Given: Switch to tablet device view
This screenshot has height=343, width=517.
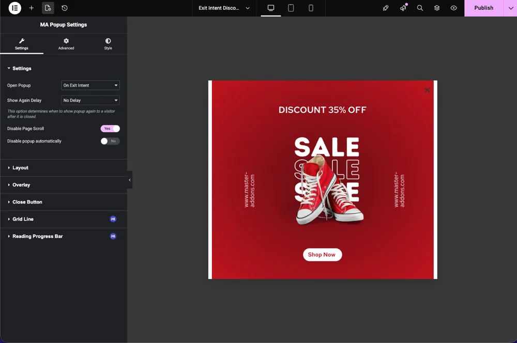Looking at the screenshot, I should (x=291, y=8).
